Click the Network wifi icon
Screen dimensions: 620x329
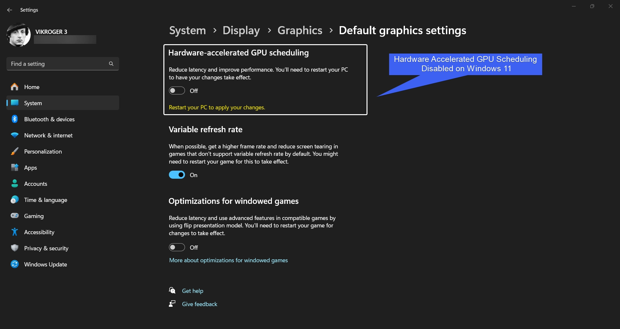click(15, 135)
